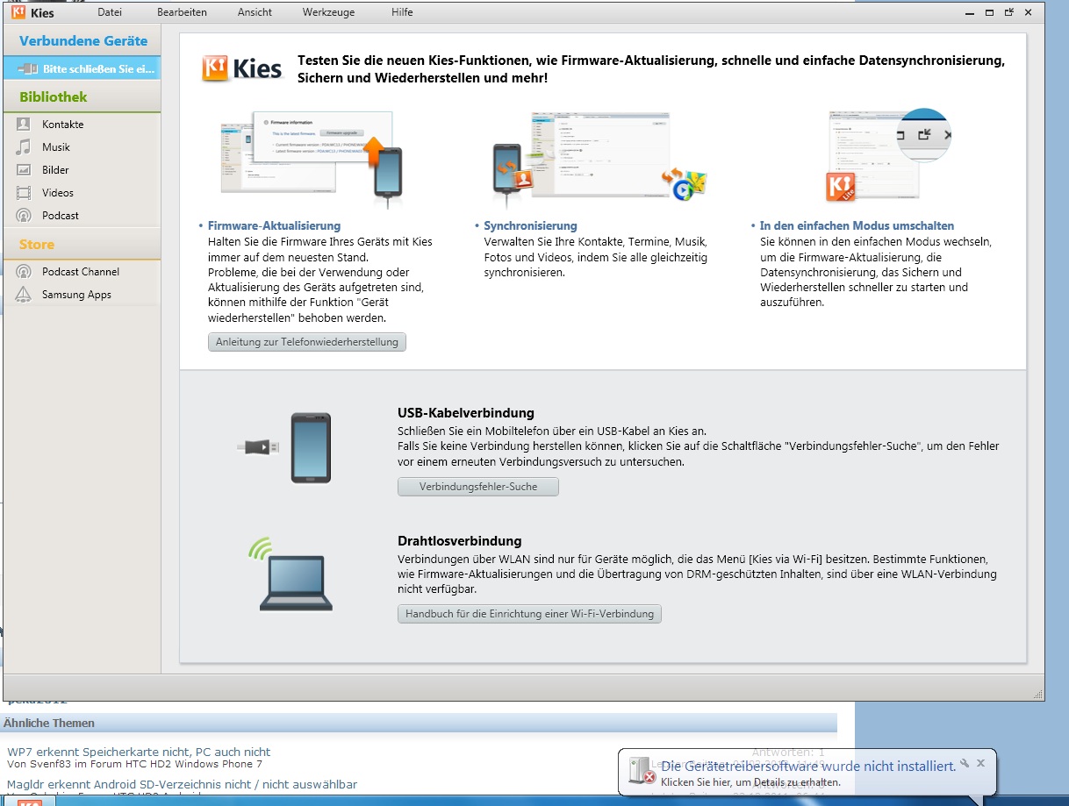Click the wrench icon in the driver notification
The height and width of the screenshot is (806, 1069).
tap(965, 763)
